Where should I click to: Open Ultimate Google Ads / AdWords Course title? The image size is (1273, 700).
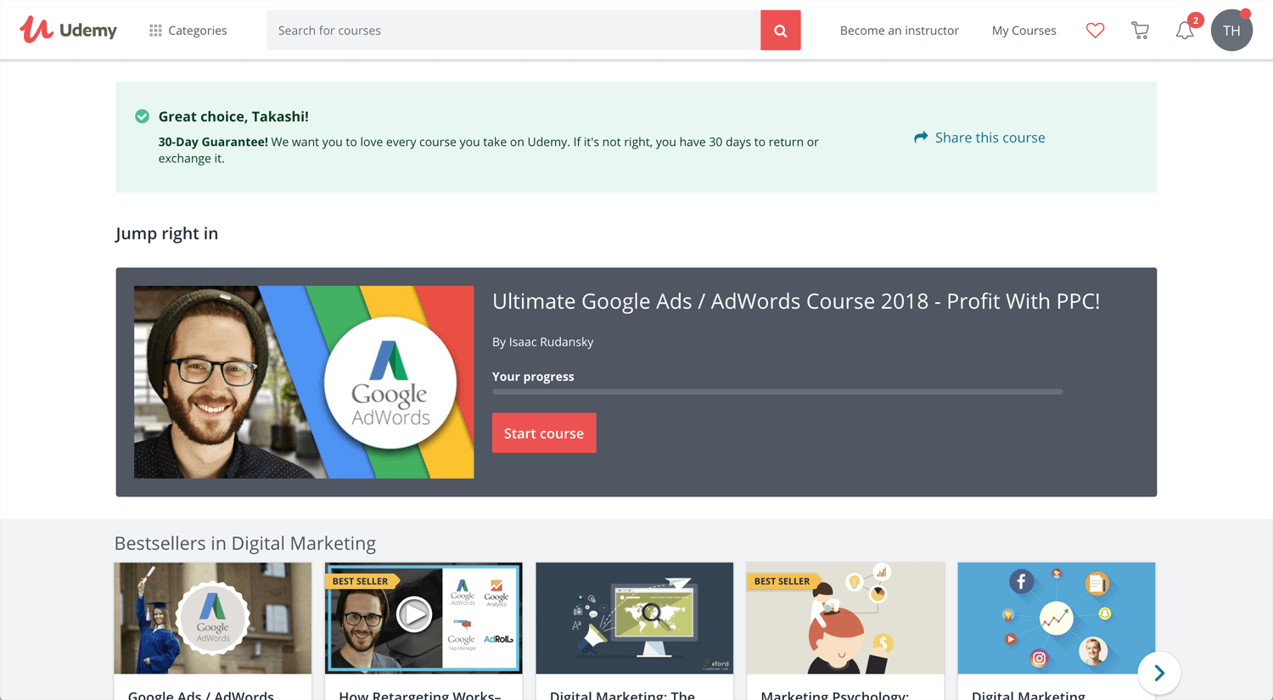point(796,301)
